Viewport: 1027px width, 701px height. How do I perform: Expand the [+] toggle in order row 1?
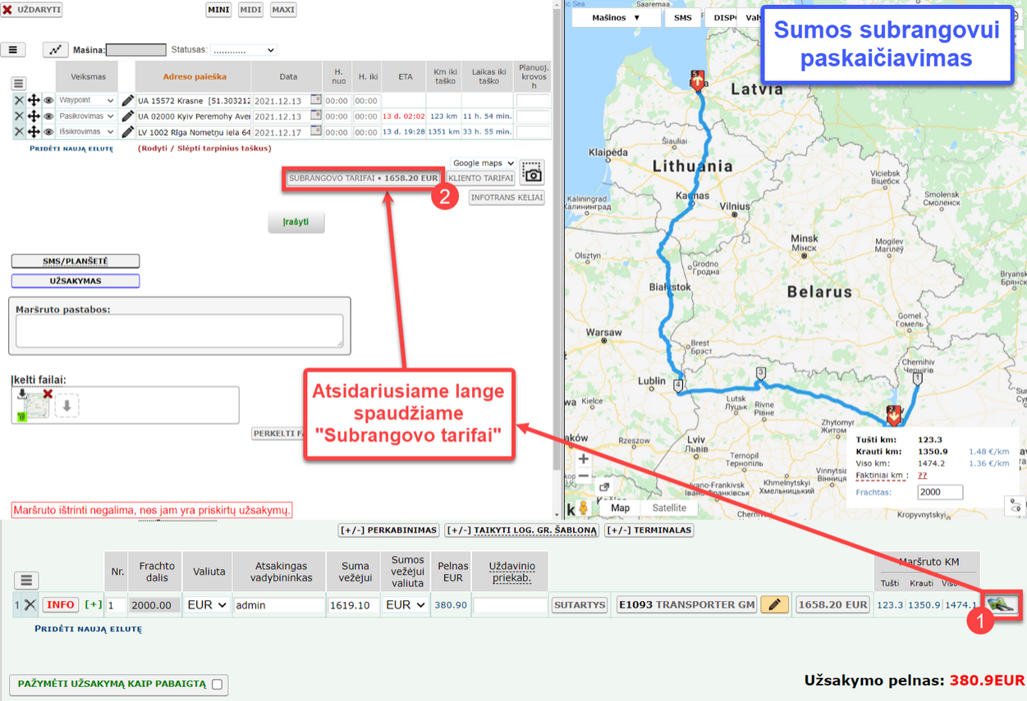(x=94, y=605)
